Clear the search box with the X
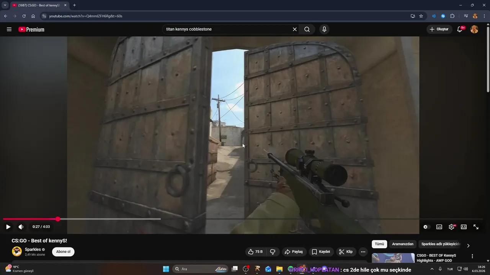 tap(295, 29)
